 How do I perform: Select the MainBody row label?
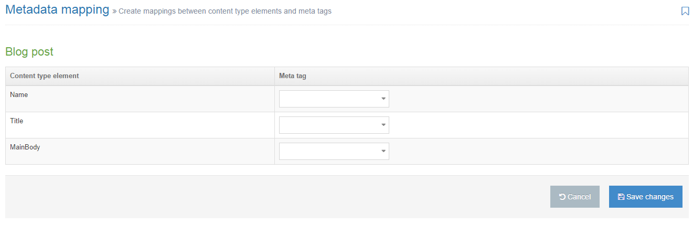(25, 147)
